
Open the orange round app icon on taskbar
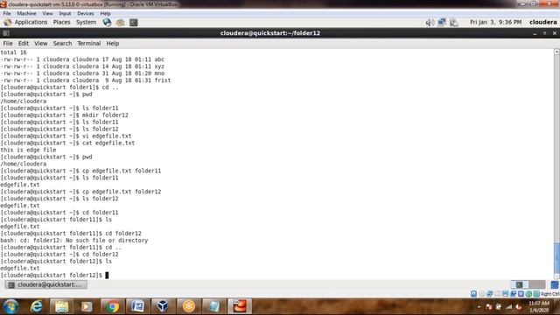(x=189, y=306)
